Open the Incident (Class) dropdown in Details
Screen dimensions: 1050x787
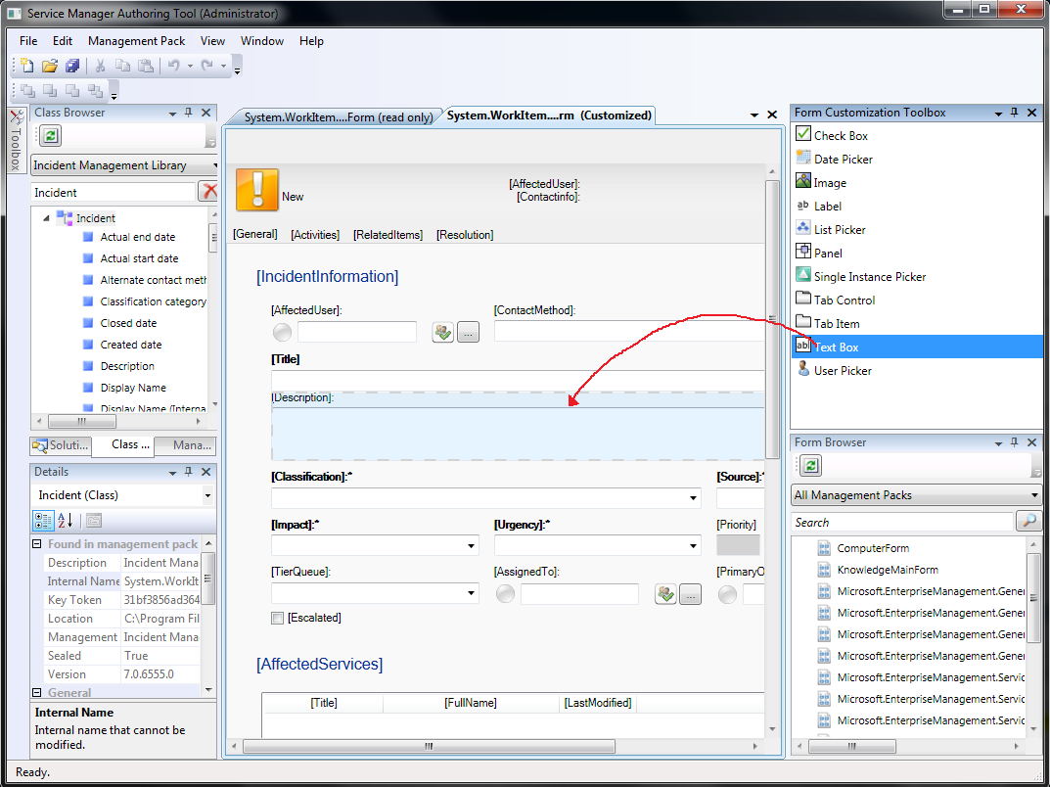click(x=207, y=495)
